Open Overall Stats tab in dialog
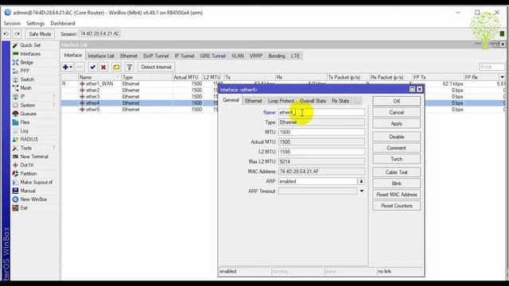Screen dimensions: 509x286 pos(313,101)
